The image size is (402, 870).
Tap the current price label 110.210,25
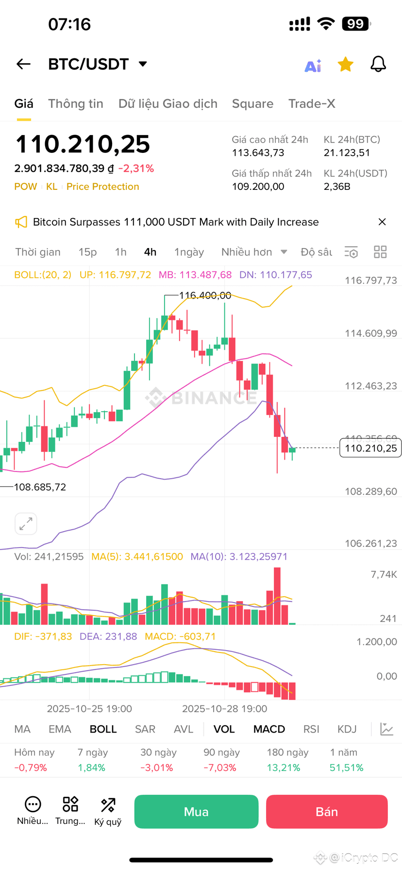click(x=370, y=448)
